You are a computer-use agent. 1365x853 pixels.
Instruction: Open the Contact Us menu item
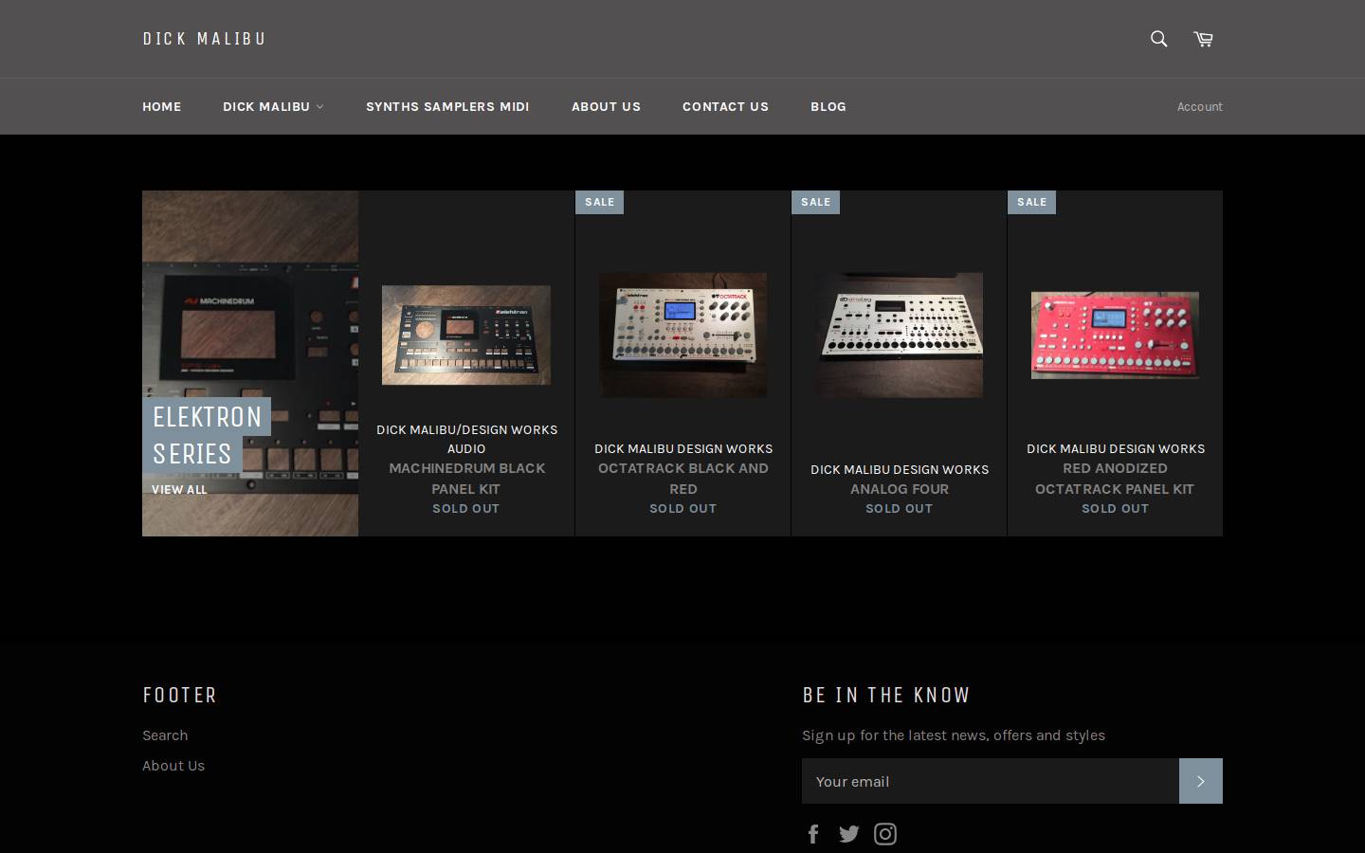(725, 106)
